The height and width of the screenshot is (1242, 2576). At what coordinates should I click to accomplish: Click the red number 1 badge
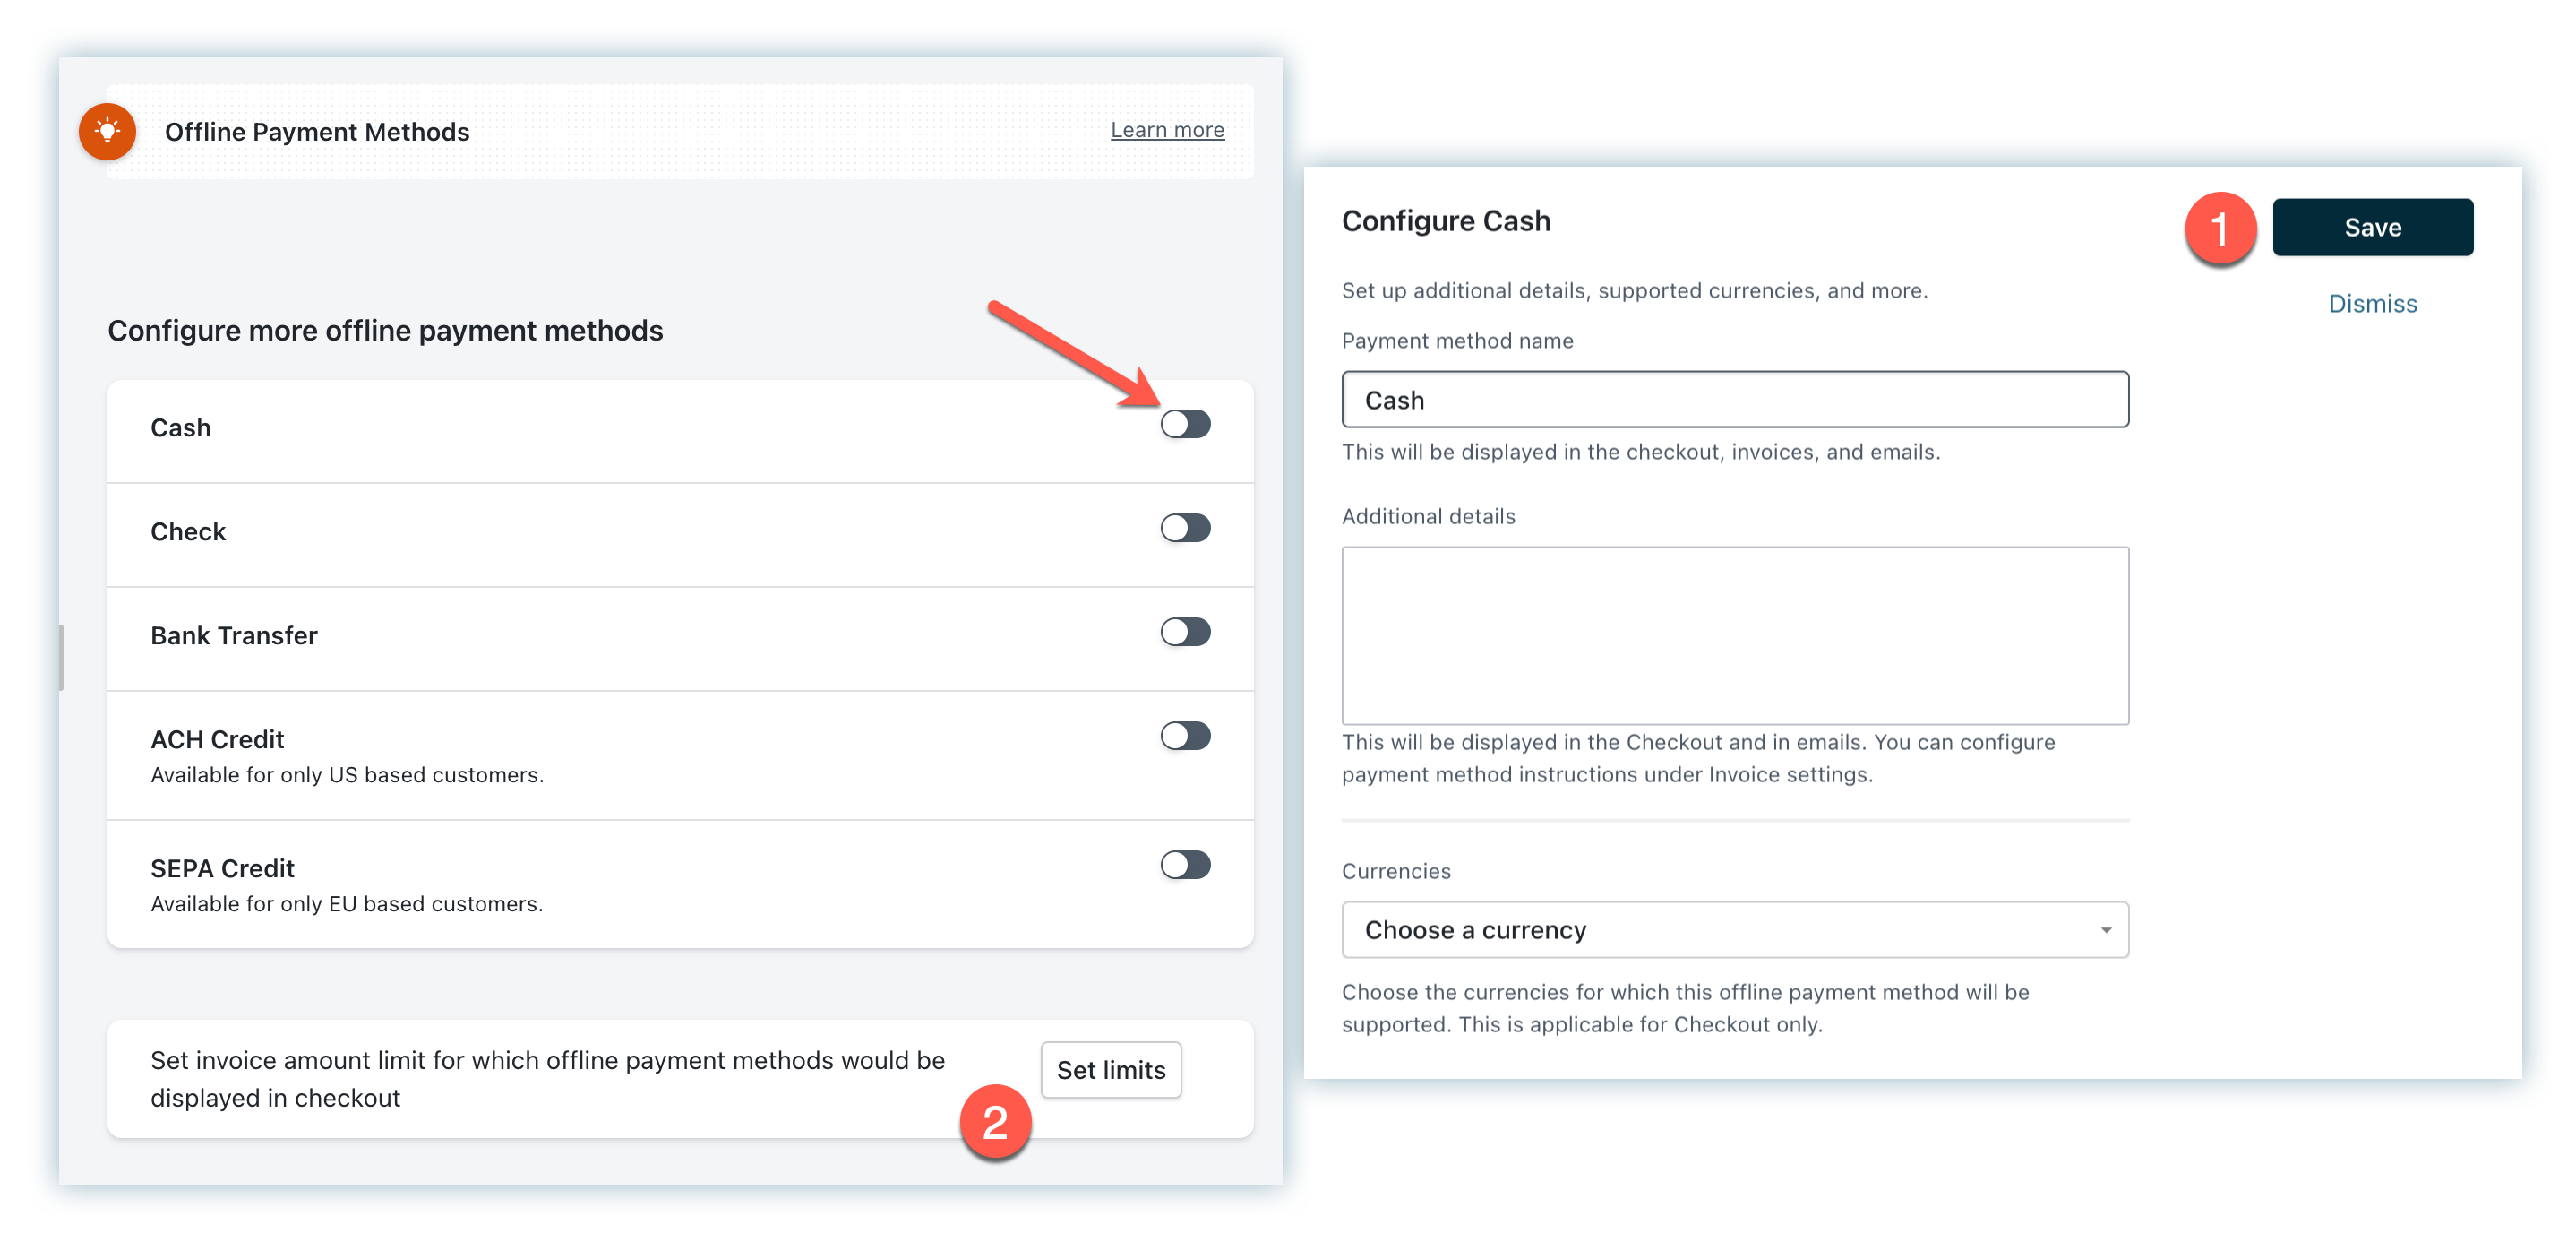[x=2219, y=229]
